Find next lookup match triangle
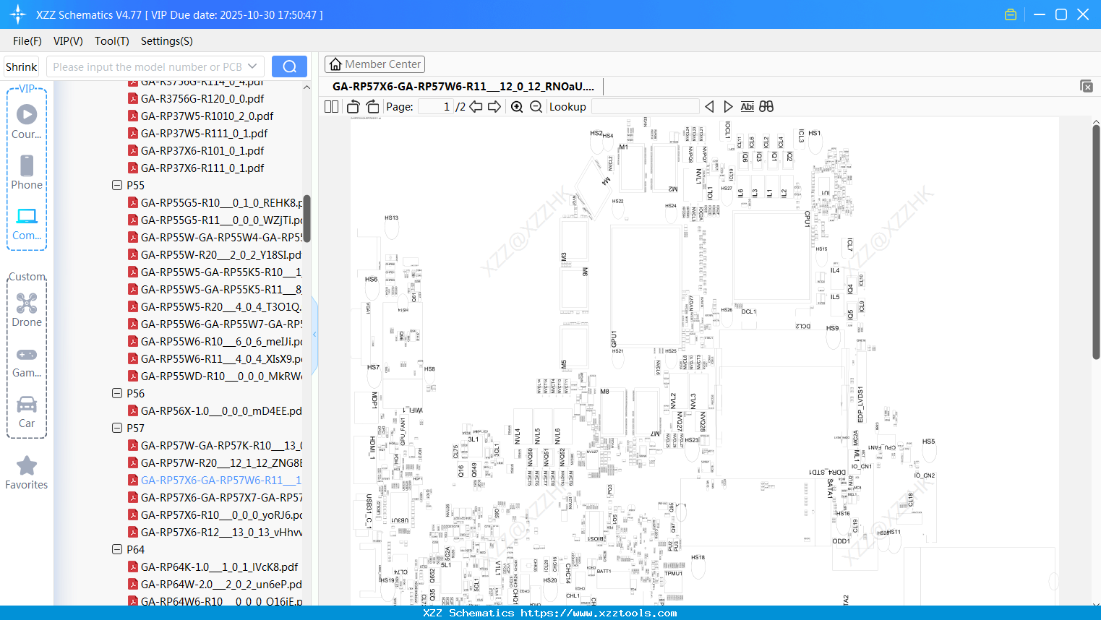1101x620 pixels. (728, 106)
